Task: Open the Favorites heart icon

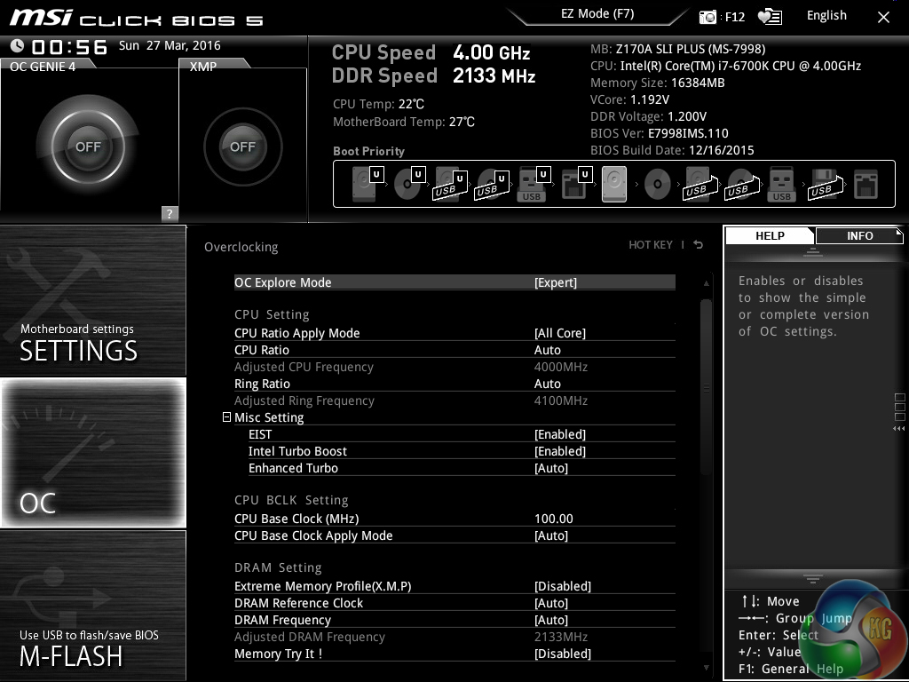Action: [769, 17]
